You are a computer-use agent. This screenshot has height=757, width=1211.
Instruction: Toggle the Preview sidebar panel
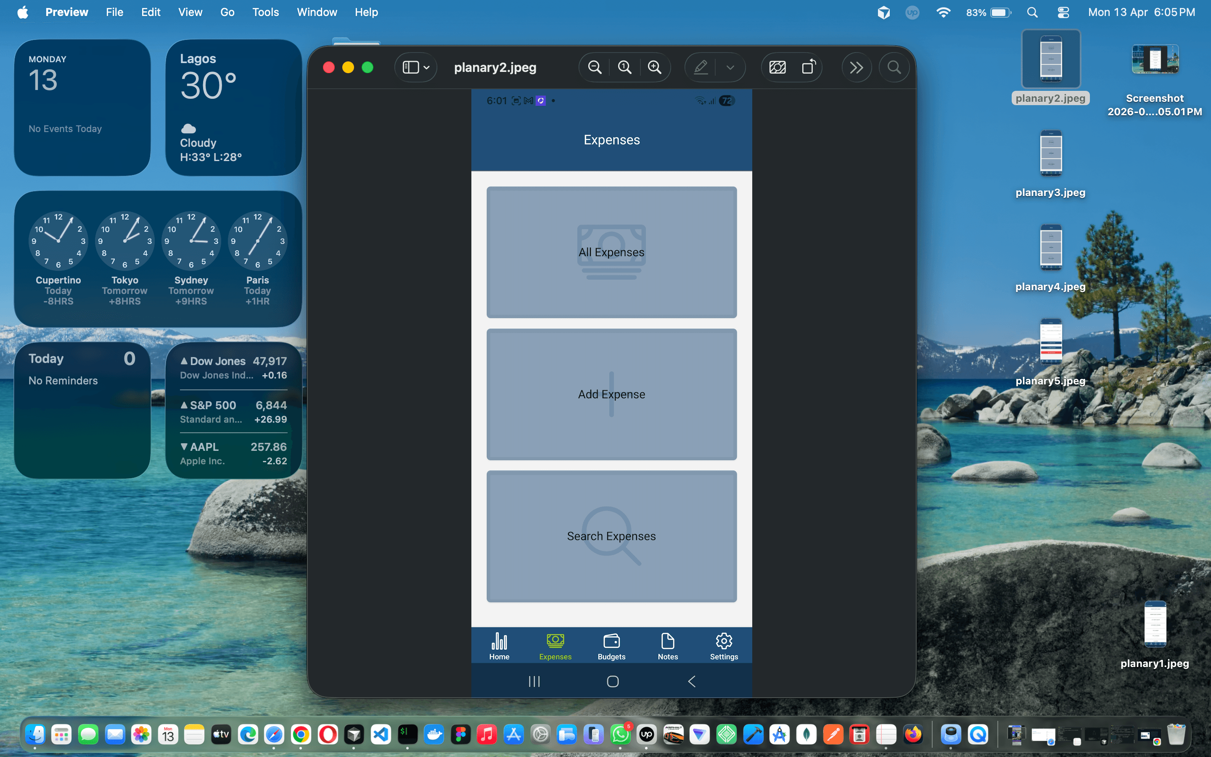(x=410, y=67)
